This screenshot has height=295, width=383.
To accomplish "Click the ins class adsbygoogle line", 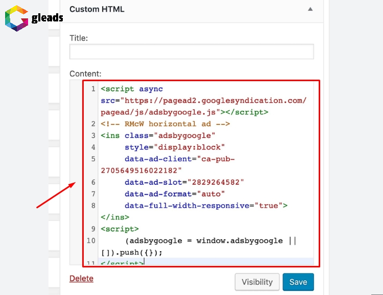I will coord(158,136).
